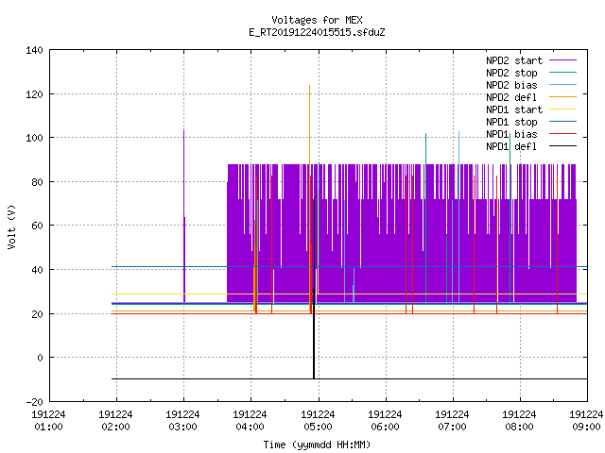Click the y-axis tick value 80
Screen dimensions: 605x453
pos(37,182)
